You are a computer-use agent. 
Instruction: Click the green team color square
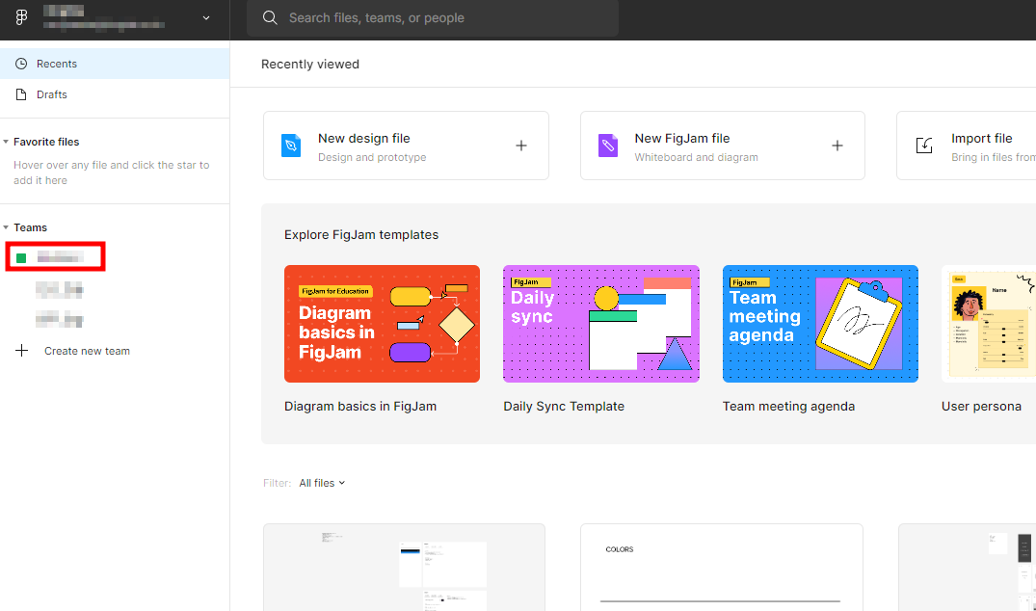[x=21, y=257]
